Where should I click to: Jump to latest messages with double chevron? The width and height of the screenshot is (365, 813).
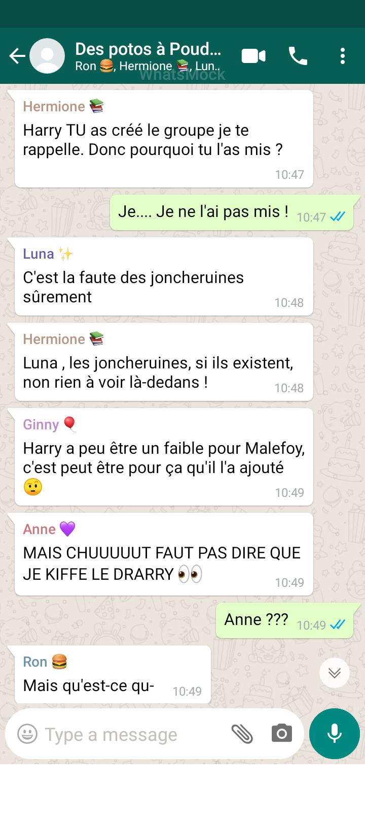click(x=335, y=673)
